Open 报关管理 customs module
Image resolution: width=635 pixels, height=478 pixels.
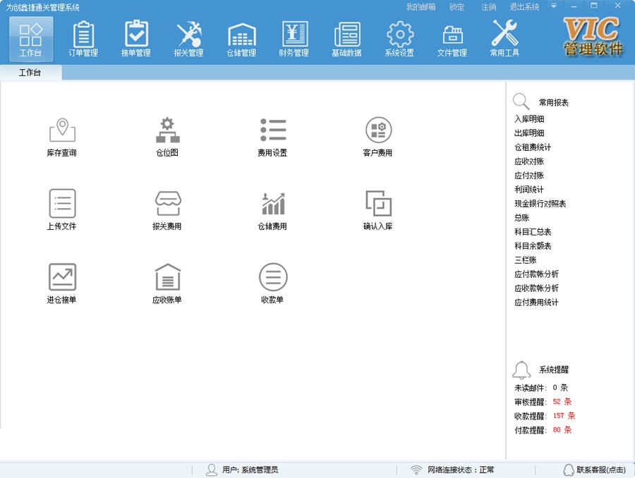pyautogui.click(x=188, y=39)
